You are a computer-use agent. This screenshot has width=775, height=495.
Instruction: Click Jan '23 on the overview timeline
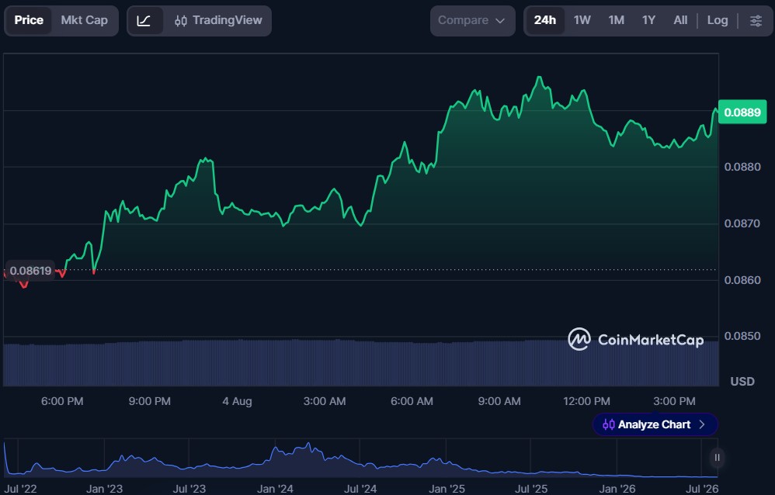click(104, 489)
